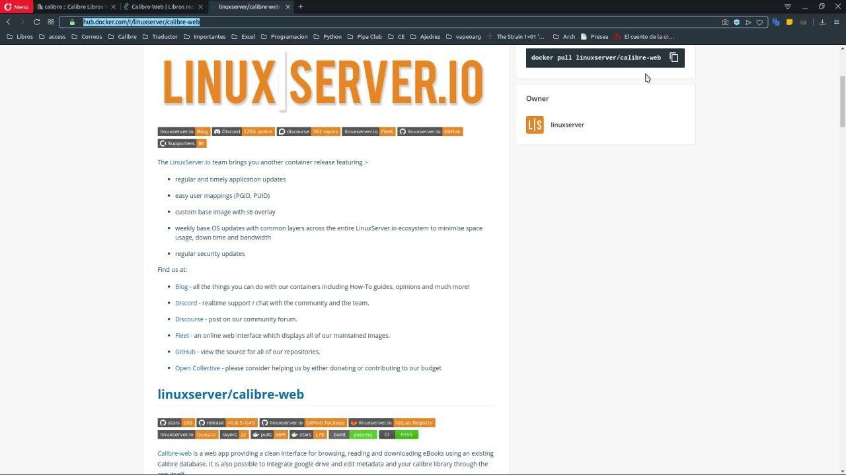Click the linuxserver/calibre-web heading
846x475 pixels.
[x=231, y=395]
